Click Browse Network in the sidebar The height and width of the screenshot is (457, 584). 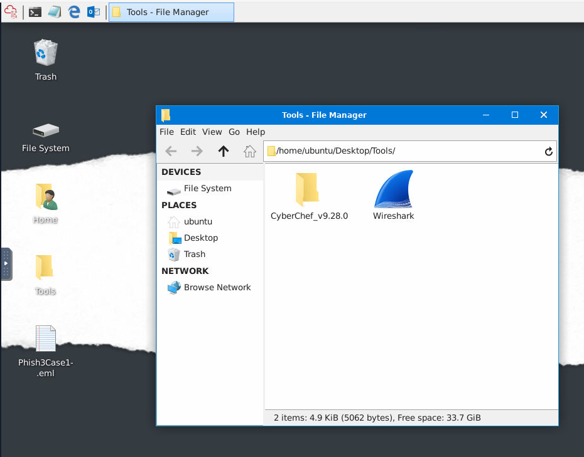click(217, 287)
